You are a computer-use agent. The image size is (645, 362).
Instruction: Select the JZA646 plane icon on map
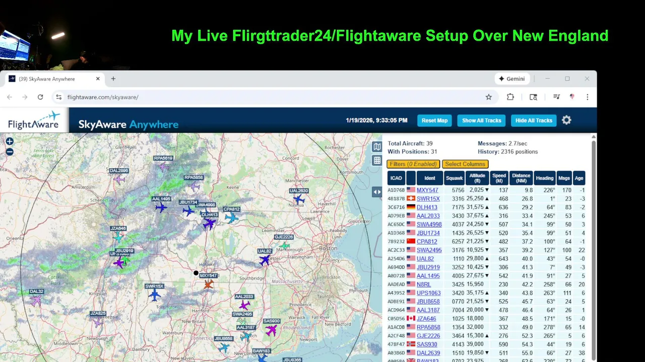[118, 236]
